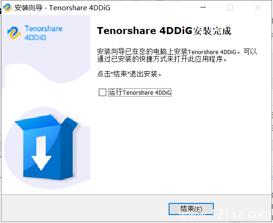
Task: Click the 运行Tenorshare 4DDiG checkbox label
Action: tap(140, 92)
